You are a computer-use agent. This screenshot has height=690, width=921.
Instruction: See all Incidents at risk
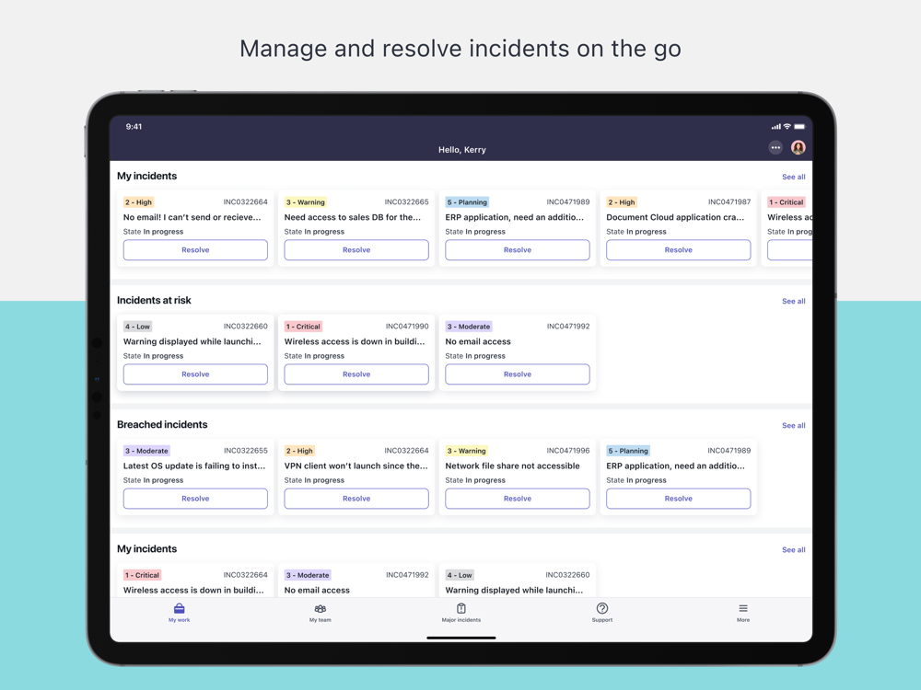[x=794, y=301]
